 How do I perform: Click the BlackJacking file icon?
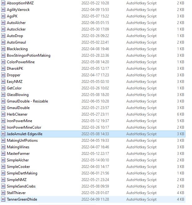point(3,49)
